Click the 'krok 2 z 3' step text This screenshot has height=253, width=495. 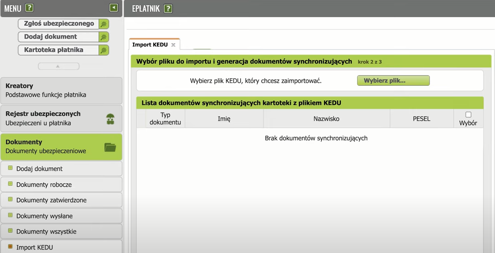[x=370, y=62]
